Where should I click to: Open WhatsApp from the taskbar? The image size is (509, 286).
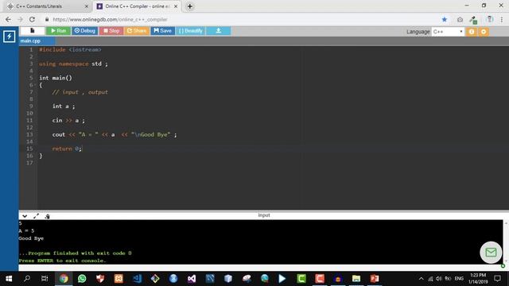[82, 279]
